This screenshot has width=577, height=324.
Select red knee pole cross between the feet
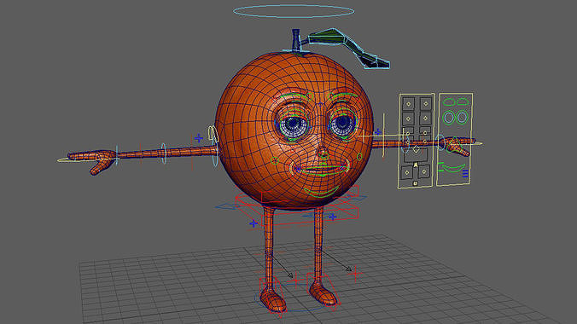295,281
